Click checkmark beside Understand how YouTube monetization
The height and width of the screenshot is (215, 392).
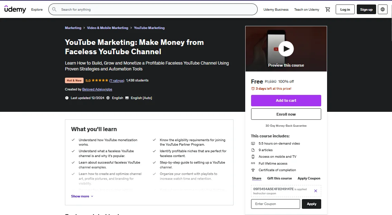point(73,140)
